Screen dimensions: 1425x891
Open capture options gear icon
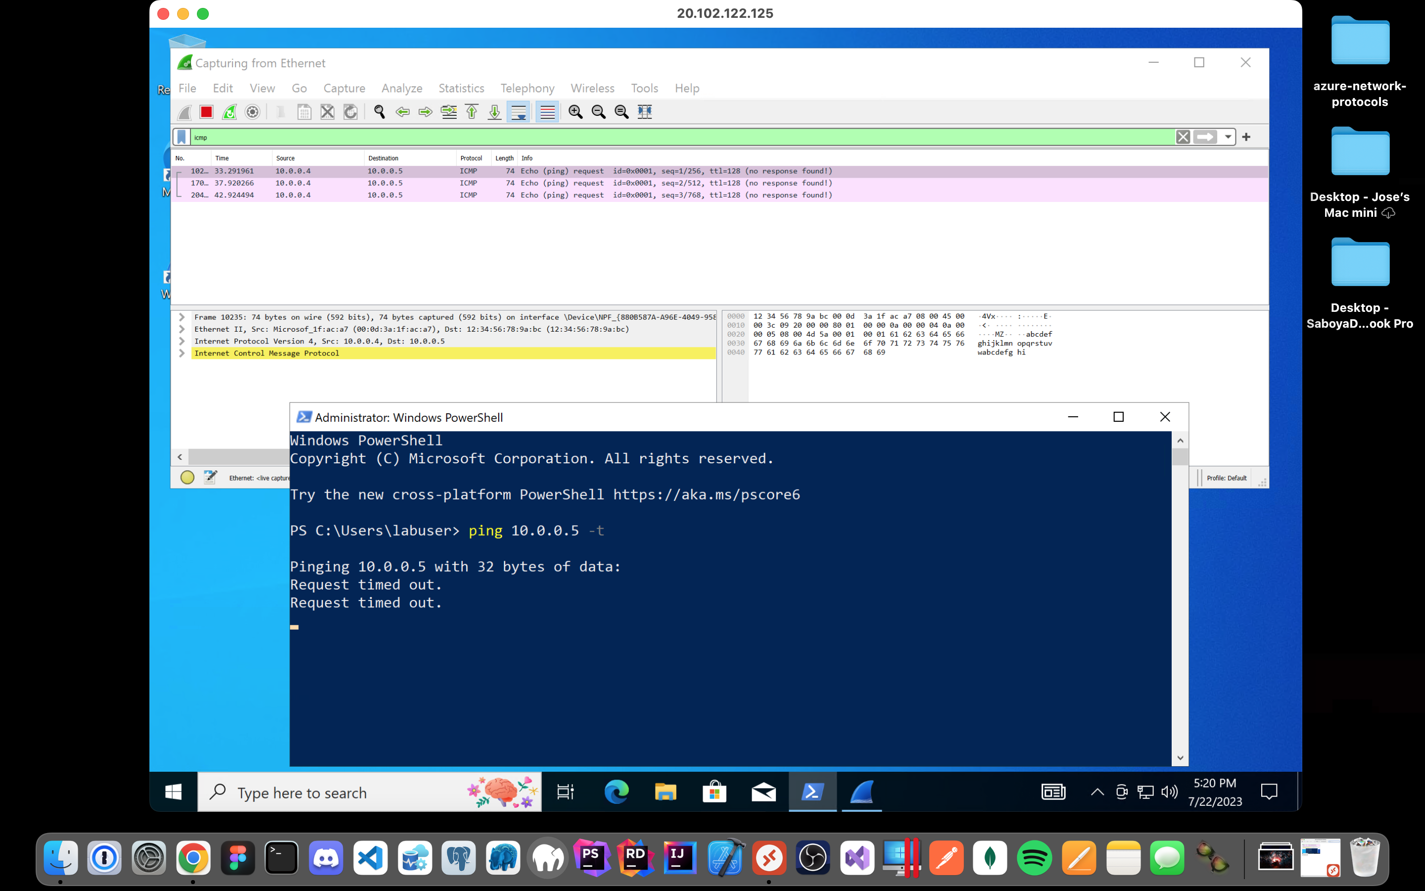pos(253,112)
